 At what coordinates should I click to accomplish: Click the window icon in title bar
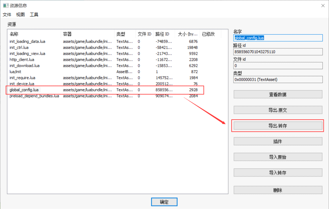click(5, 5)
